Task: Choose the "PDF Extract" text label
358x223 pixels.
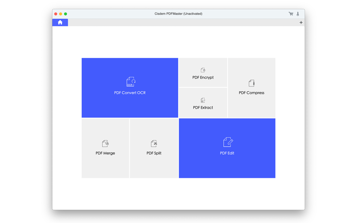Action: pos(203,108)
